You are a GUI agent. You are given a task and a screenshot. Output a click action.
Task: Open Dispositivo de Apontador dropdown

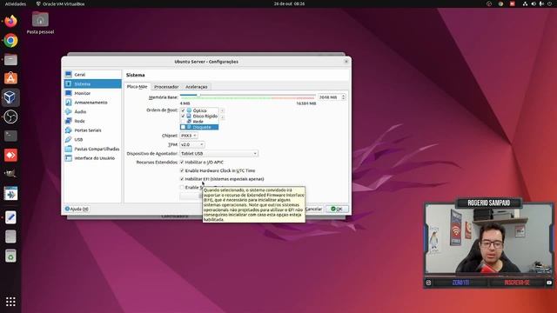218,154
